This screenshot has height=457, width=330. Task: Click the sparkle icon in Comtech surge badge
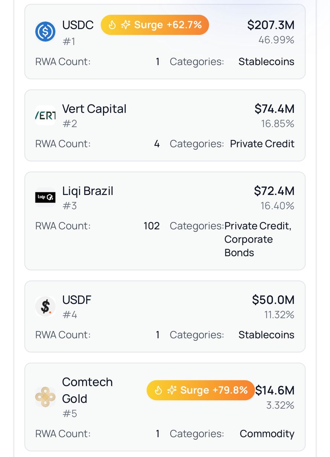point(172,390)
